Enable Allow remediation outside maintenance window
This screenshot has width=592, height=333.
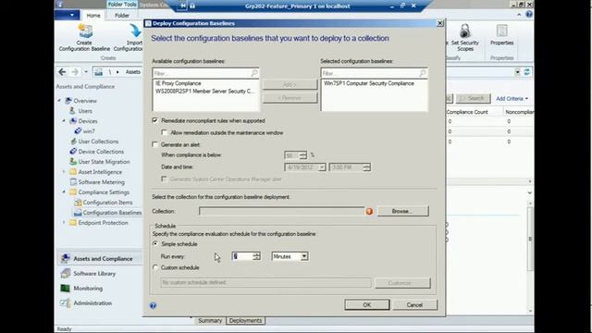(x=165, y=132)
